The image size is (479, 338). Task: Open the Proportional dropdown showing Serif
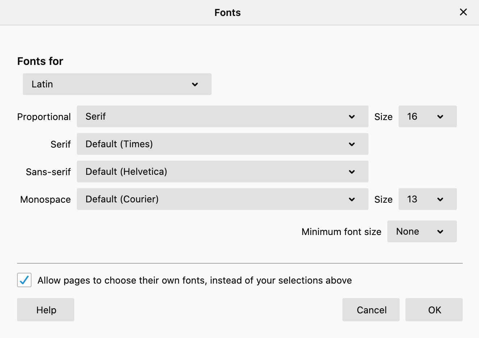[222, 117]
